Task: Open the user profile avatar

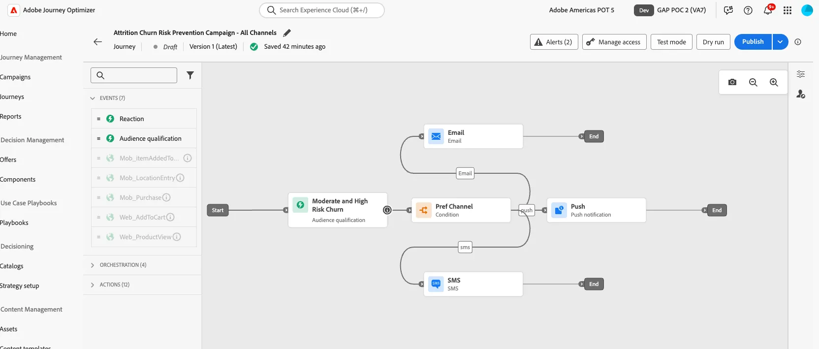Action: pos(807,10)
